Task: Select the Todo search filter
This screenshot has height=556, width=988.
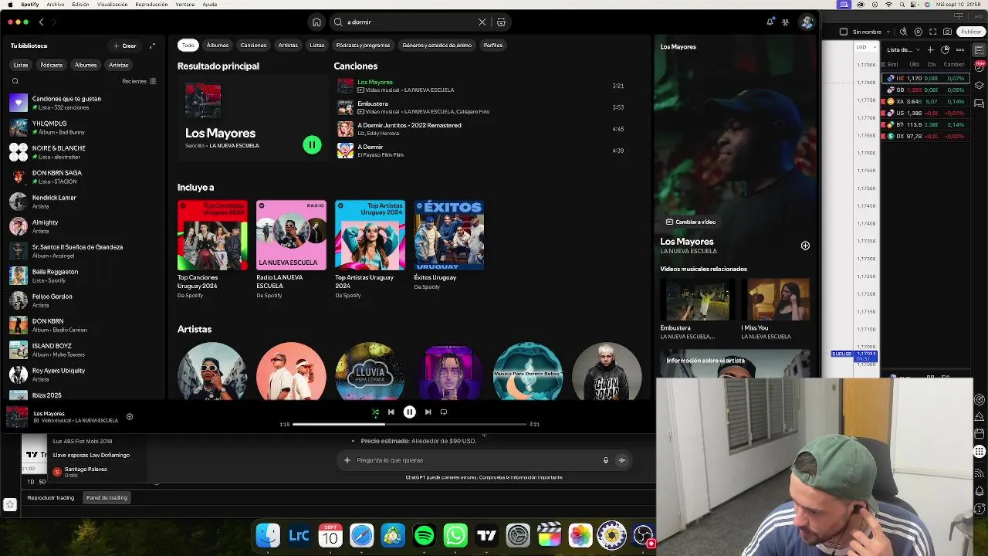Action: [188, 45]
